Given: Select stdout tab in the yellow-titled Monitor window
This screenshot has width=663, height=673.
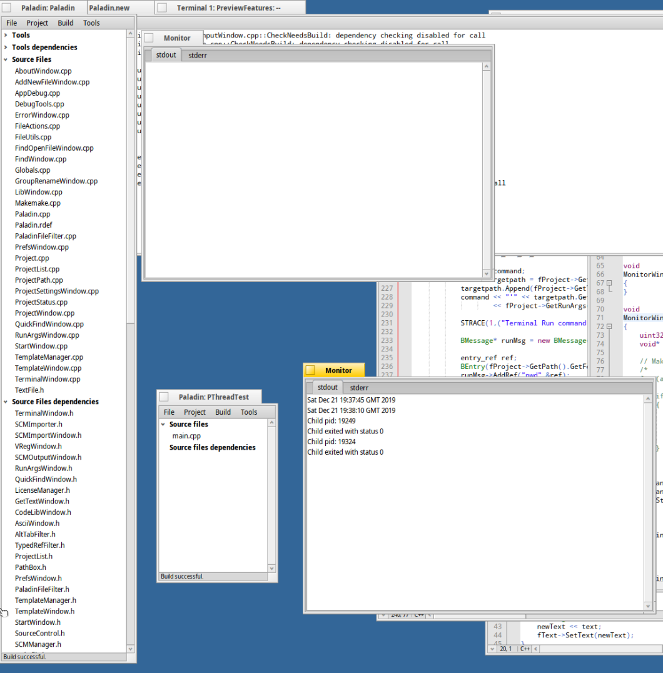Looking at the screenshot, I should 327,387.
